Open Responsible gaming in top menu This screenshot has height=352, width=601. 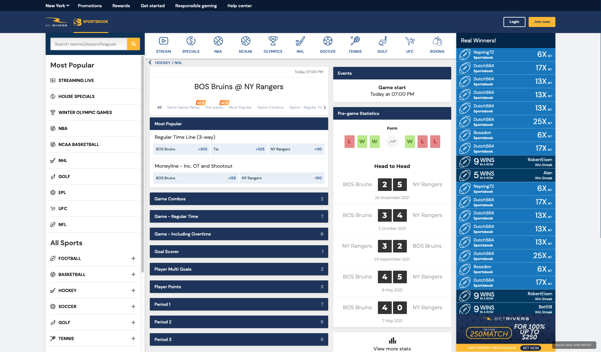[196, 6]
